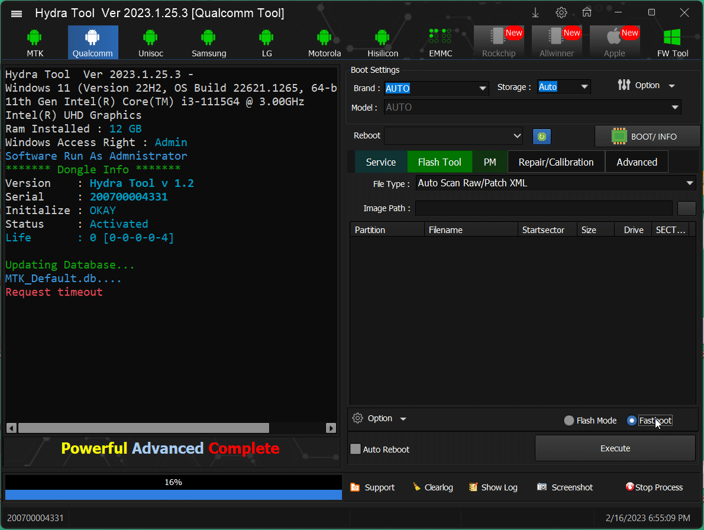Click the Startsector column header
The image size is (704, 530).
click(x=547, y=230)
